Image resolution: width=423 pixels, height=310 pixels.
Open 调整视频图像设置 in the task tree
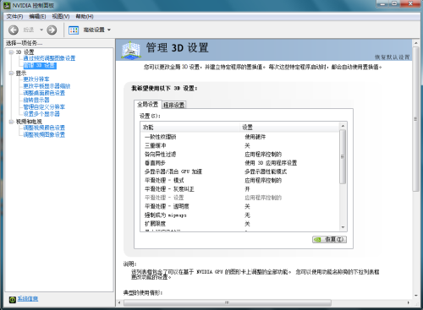(x=44, y=135)
